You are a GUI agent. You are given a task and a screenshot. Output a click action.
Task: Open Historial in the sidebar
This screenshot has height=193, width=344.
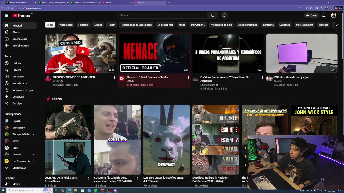[x=20, y=63]
